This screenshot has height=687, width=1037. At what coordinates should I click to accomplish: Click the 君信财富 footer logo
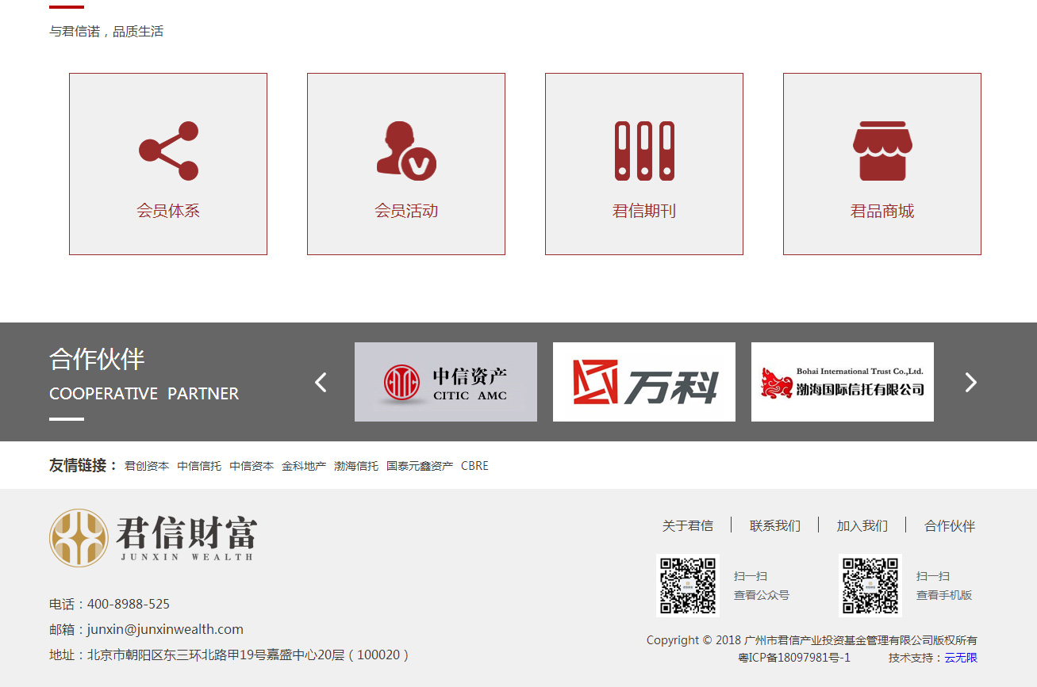click(x=153, y=537)
